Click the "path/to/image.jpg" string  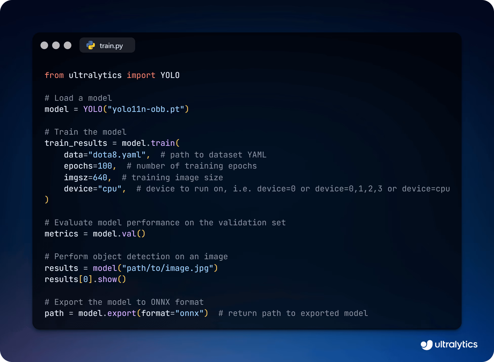[168, 268]
